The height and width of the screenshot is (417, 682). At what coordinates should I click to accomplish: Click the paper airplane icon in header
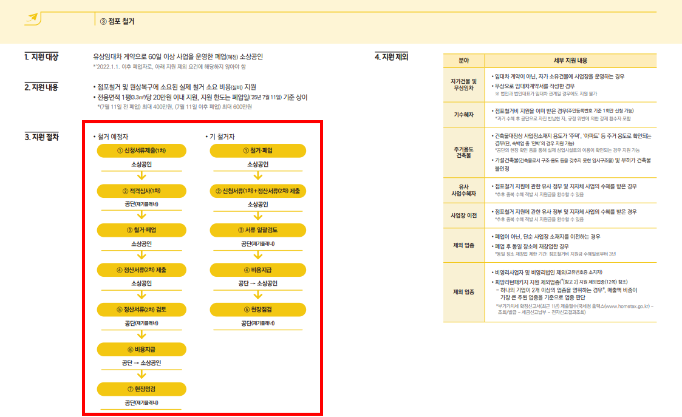33,18
